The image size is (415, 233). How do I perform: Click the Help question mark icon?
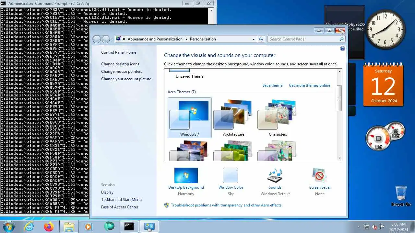[343, 49]
